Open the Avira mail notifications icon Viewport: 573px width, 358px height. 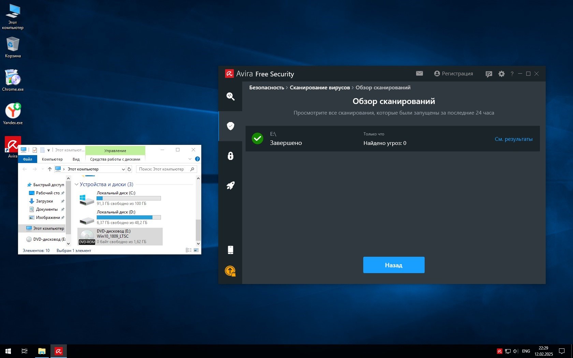[420, 74]
